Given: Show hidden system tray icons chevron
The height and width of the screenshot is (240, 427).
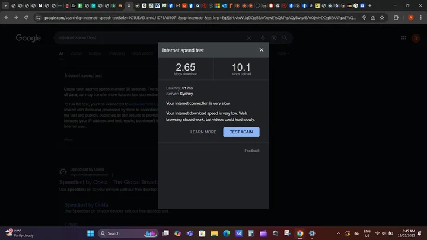Looking at the screenshot, I should [x=339, y=233].
